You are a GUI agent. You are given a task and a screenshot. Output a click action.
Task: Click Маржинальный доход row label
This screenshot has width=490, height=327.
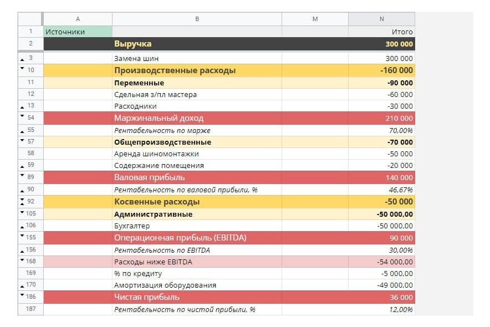pyautogui.click(x=159, y=118)
